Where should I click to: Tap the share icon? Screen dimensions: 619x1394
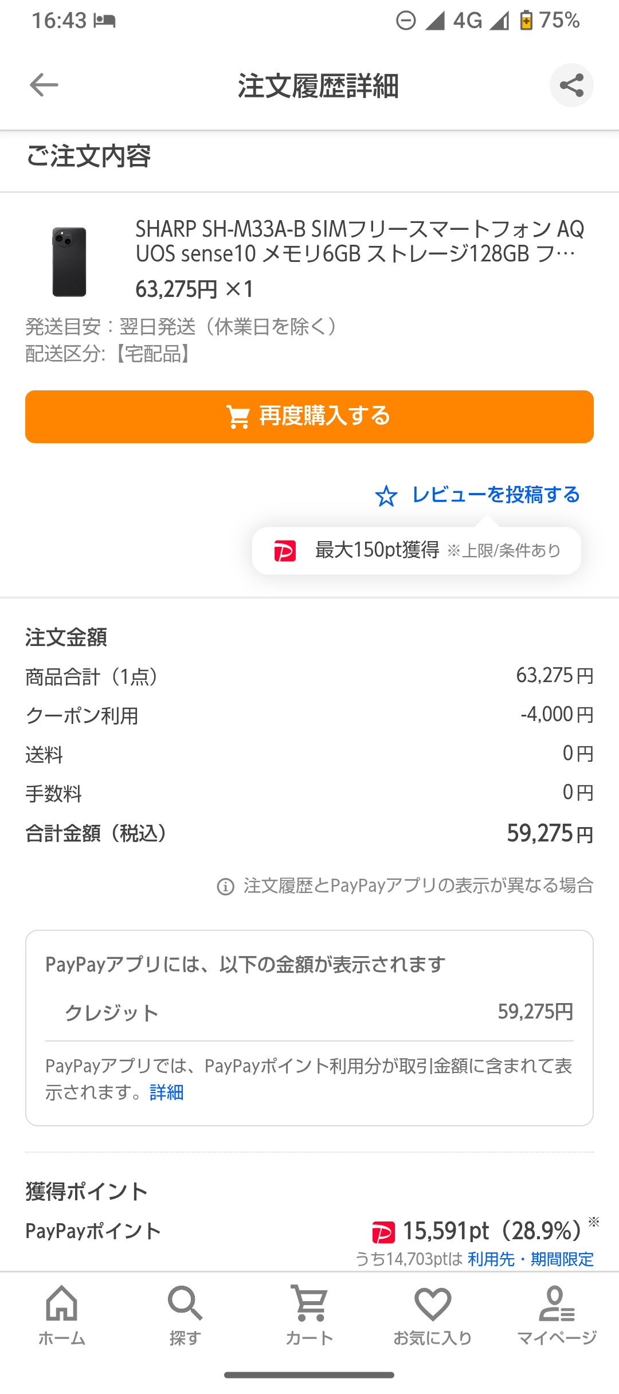point(571,85)
